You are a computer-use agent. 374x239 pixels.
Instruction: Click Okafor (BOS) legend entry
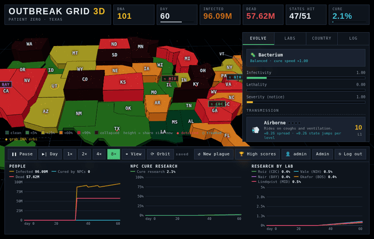tap(316, 177)
